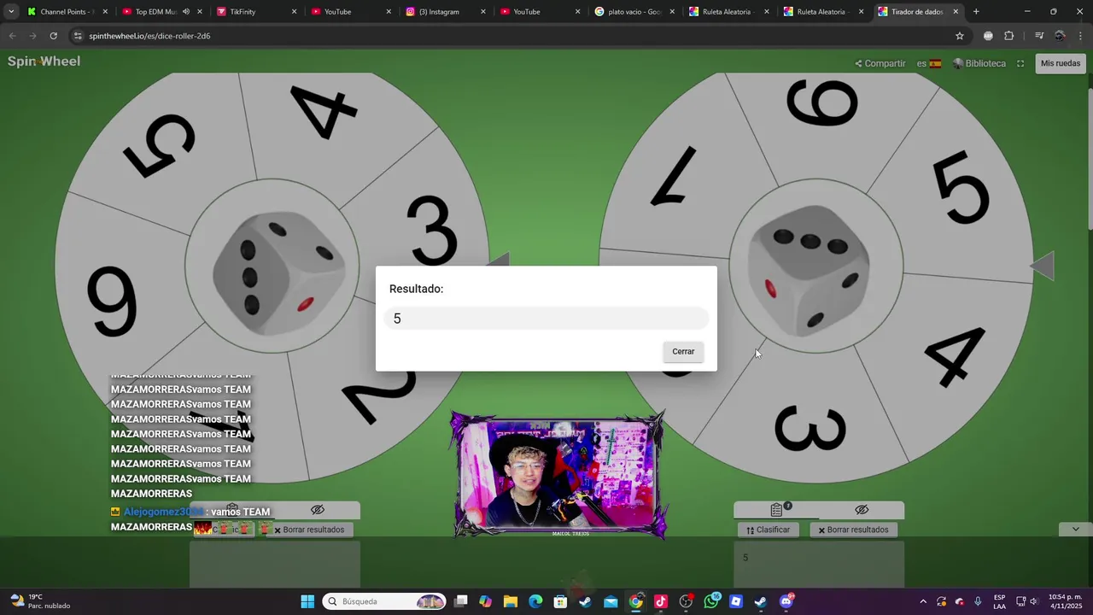Open Mis ruedas
The width and height of the screenshot is (1093, 615).
(x=1061, y=63)
